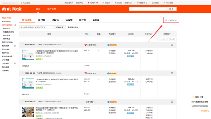
Task: Switch to the 待评价 tab
Action: point(83,20)
